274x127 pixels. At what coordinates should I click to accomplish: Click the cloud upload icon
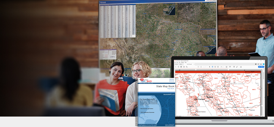click(x=179, y=67)
